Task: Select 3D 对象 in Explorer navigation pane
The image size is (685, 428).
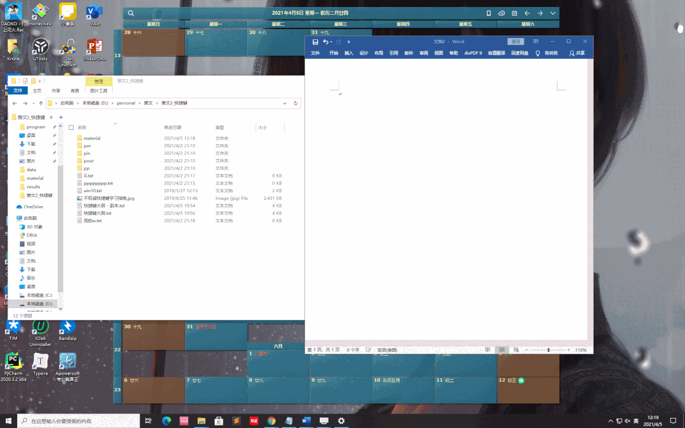Action: pos(32,226)
